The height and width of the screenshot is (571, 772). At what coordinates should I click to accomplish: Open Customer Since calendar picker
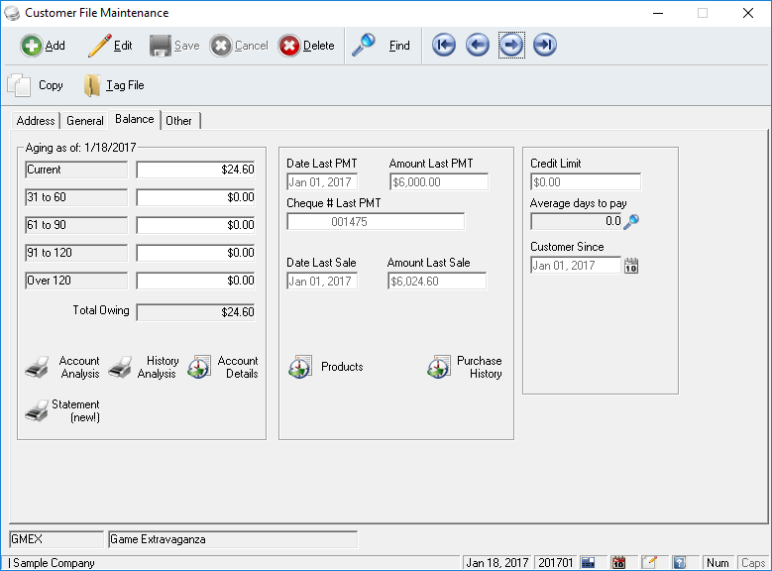632,266
